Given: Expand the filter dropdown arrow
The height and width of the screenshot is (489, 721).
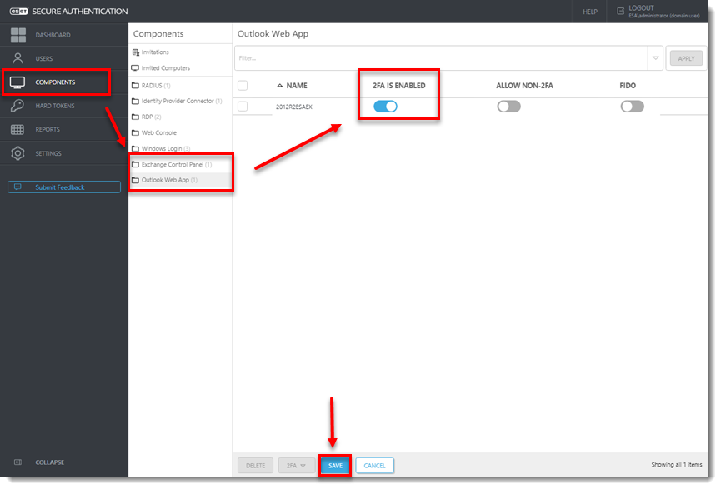Looking at the screenshot, I should coord(656,58).
